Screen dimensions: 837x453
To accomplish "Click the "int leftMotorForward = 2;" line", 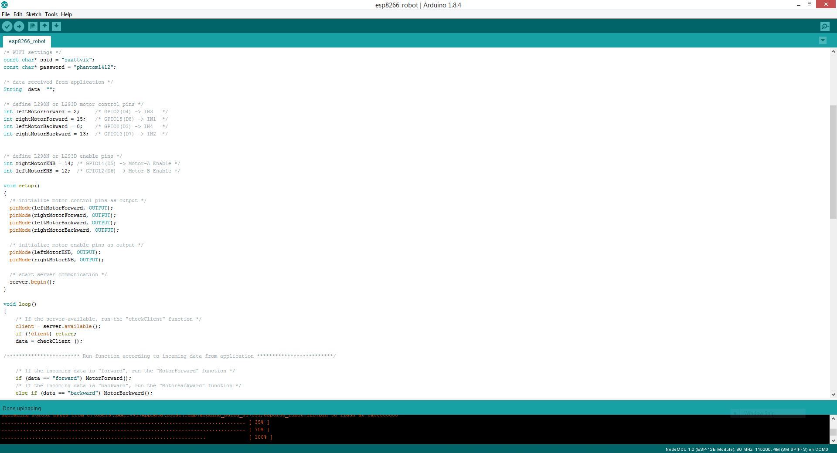I will pos(41,112).
